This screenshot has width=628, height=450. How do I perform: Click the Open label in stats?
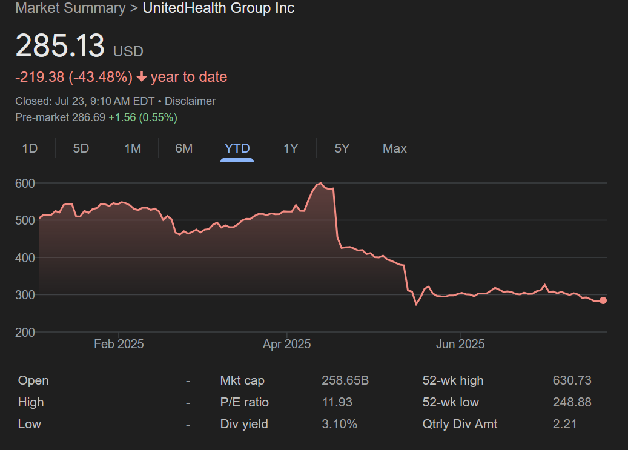click(33, 380)
